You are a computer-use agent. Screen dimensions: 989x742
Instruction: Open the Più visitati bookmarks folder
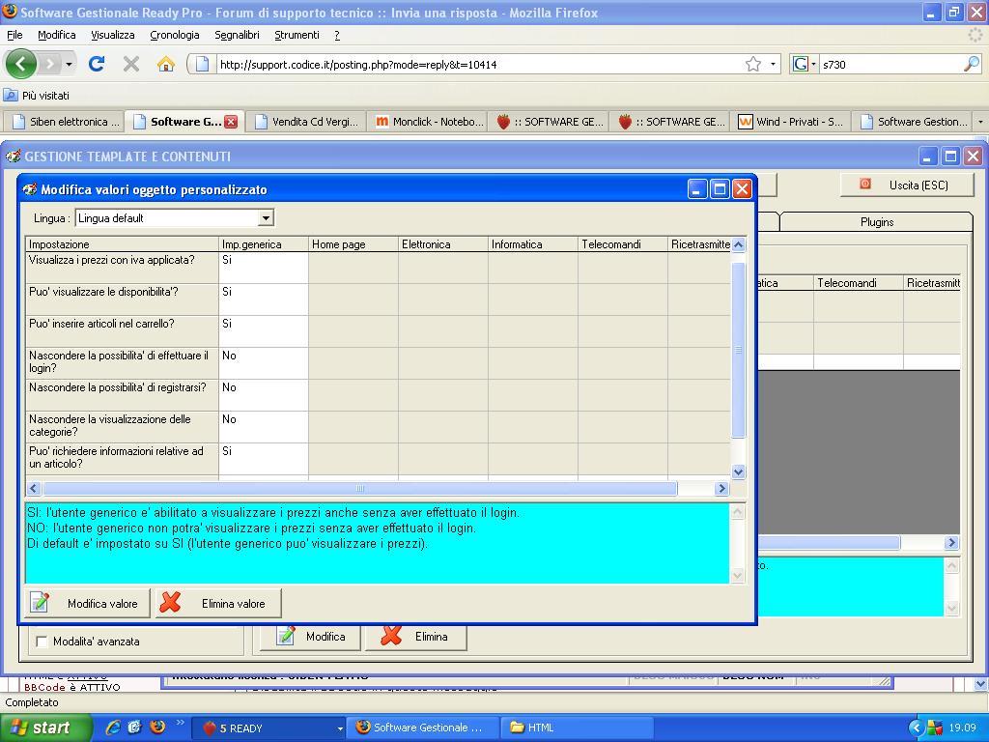pyautogui.click(x=37, y=96)
